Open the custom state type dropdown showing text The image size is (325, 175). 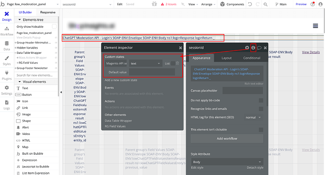click(145, 64)
